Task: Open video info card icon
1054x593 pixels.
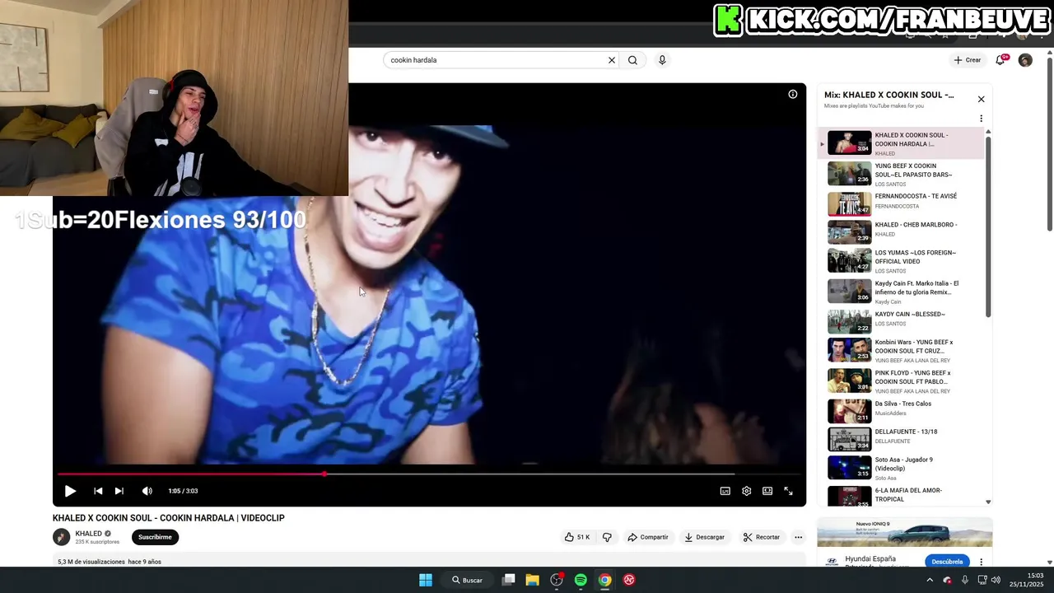Action: click(x=793, y=94)
